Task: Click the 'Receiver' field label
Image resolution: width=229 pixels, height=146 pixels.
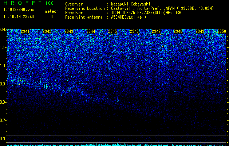Action: (74, 13)
